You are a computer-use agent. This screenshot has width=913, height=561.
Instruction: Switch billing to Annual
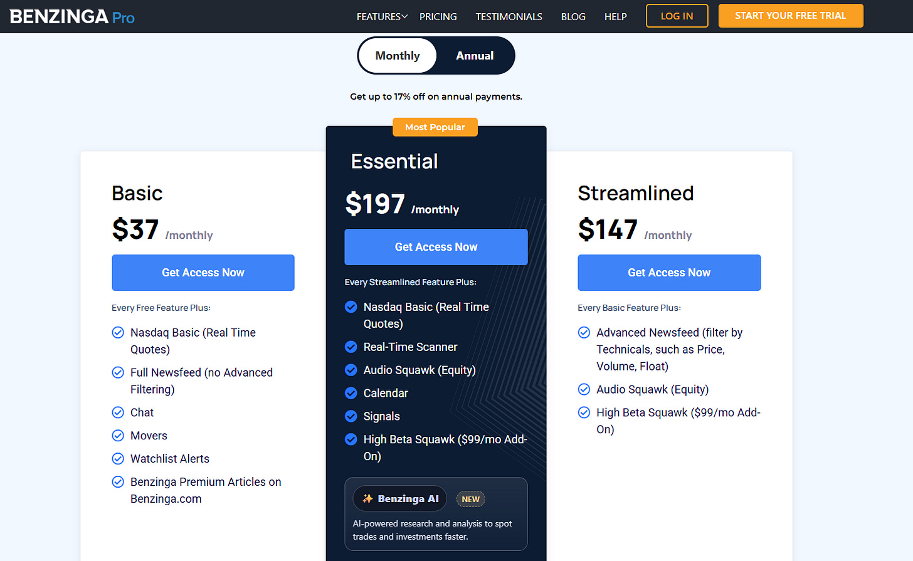coord(475,56)
